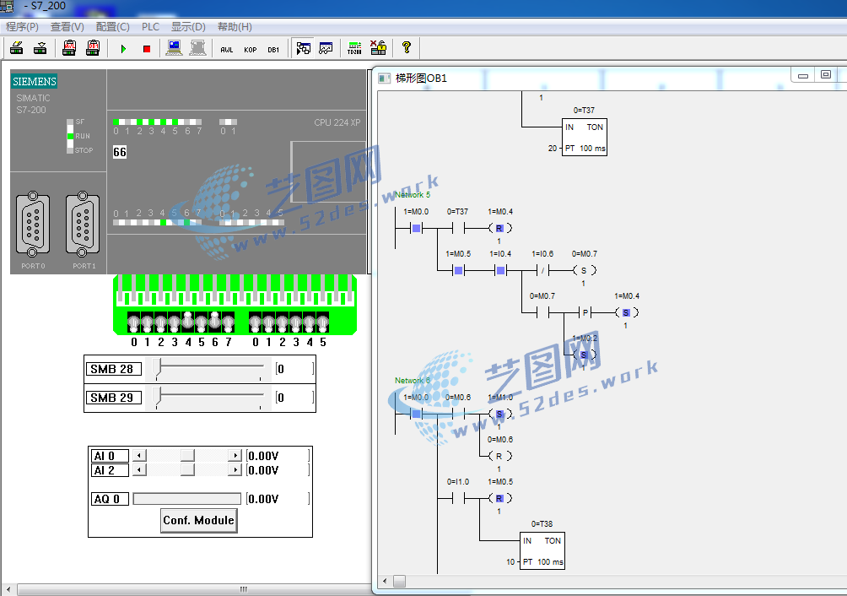Decrease AI 2 with its left arrow
This screenshot has height=596, width=847.
[x=139, y=470]
